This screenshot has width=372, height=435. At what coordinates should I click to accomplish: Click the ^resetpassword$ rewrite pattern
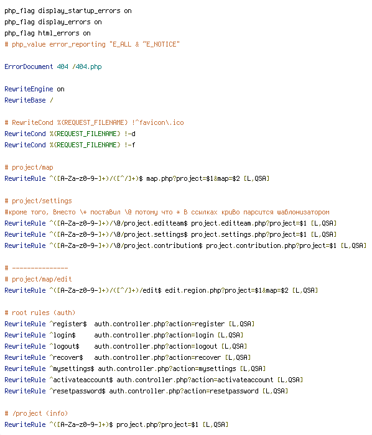pyautogui.click(x=78, y=391)
